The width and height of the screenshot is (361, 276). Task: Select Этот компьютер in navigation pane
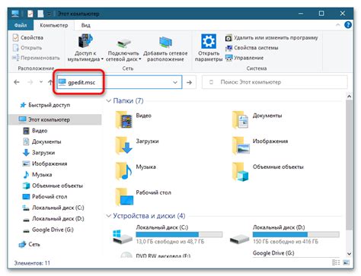(56, 119)
